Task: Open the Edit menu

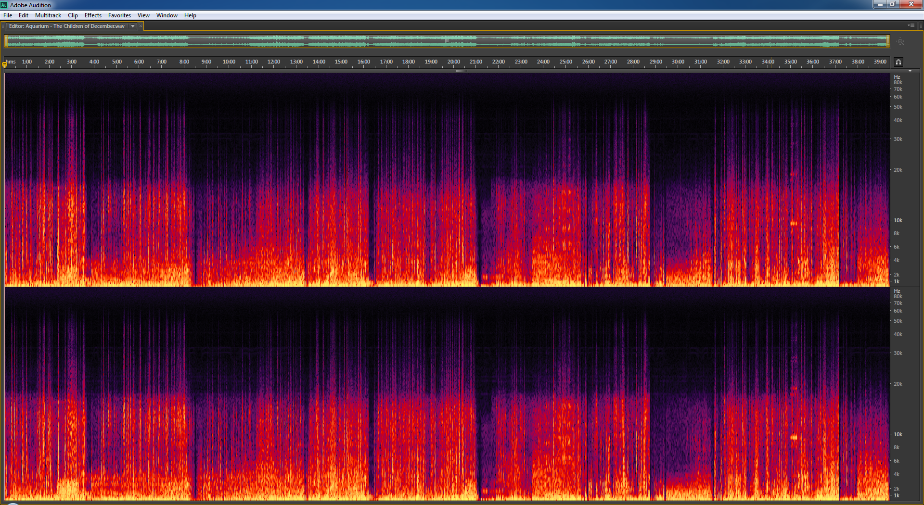Action: 23,15
